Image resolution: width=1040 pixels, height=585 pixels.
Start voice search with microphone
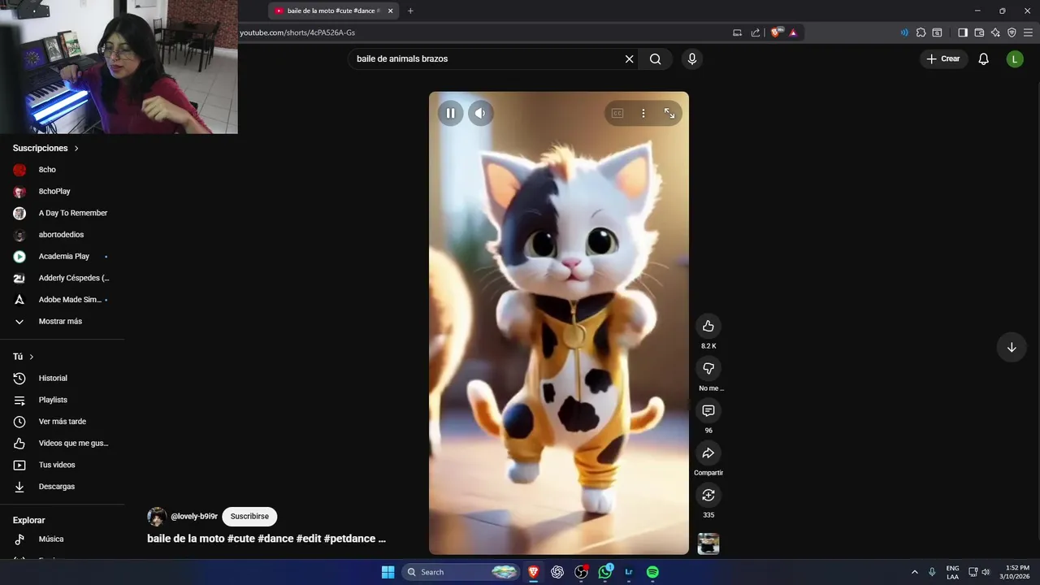[x=692, y=58]
